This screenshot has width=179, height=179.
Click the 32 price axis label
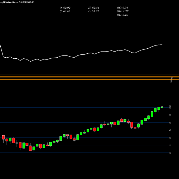click(170, 153)
